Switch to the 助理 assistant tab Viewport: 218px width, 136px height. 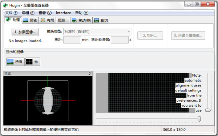pyautogui.click(x=13, y=20)
